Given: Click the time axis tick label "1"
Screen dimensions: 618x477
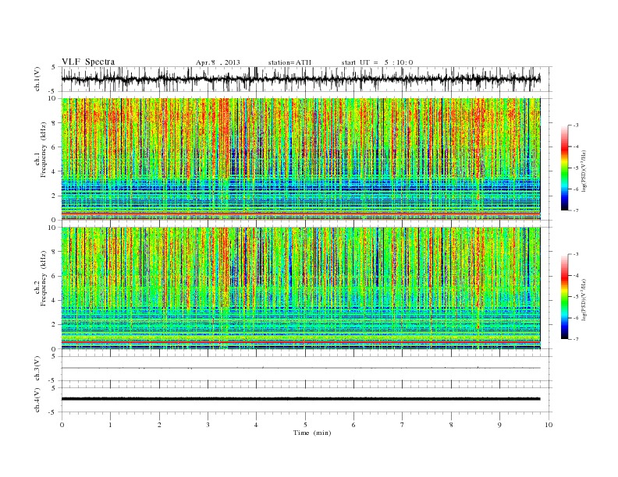Looking at the screenshot, I should pyautogui.click(x=110, y=425).
